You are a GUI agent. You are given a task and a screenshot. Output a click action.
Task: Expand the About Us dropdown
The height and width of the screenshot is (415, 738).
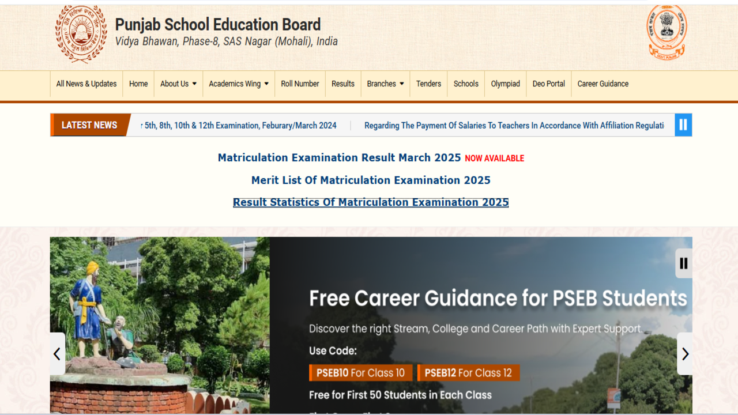(178, 84)
